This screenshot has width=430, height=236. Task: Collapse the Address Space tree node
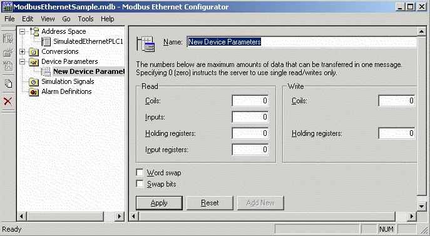(x=23, y=31)
